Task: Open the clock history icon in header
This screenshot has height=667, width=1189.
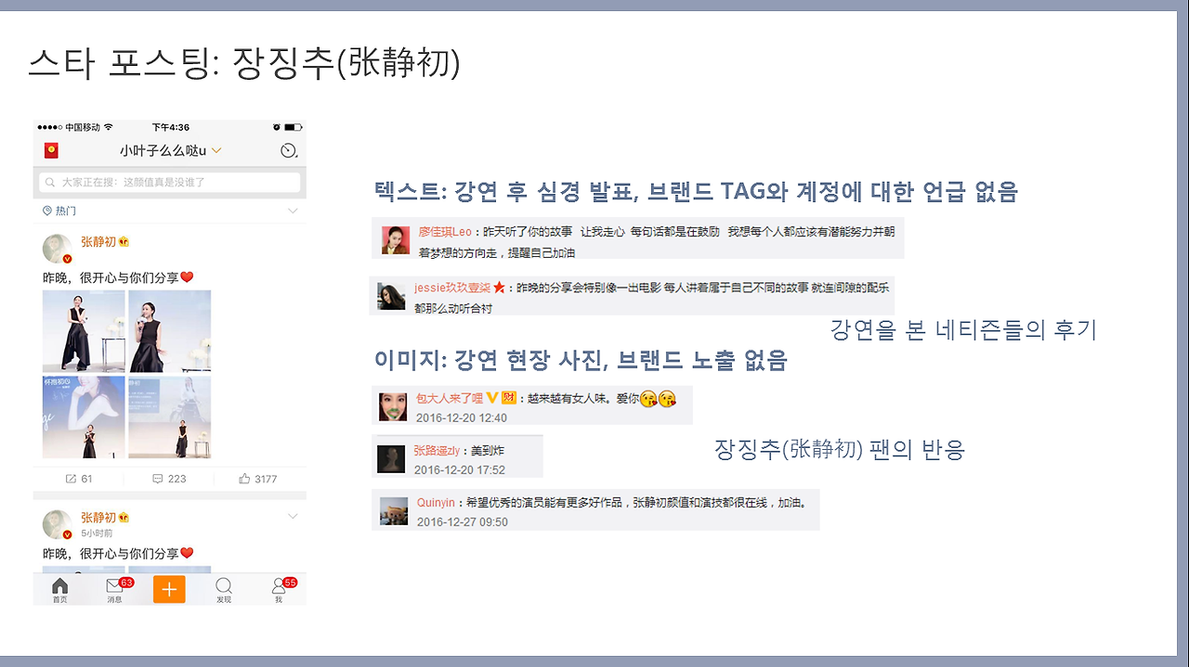Action: [x=288, y=151]
